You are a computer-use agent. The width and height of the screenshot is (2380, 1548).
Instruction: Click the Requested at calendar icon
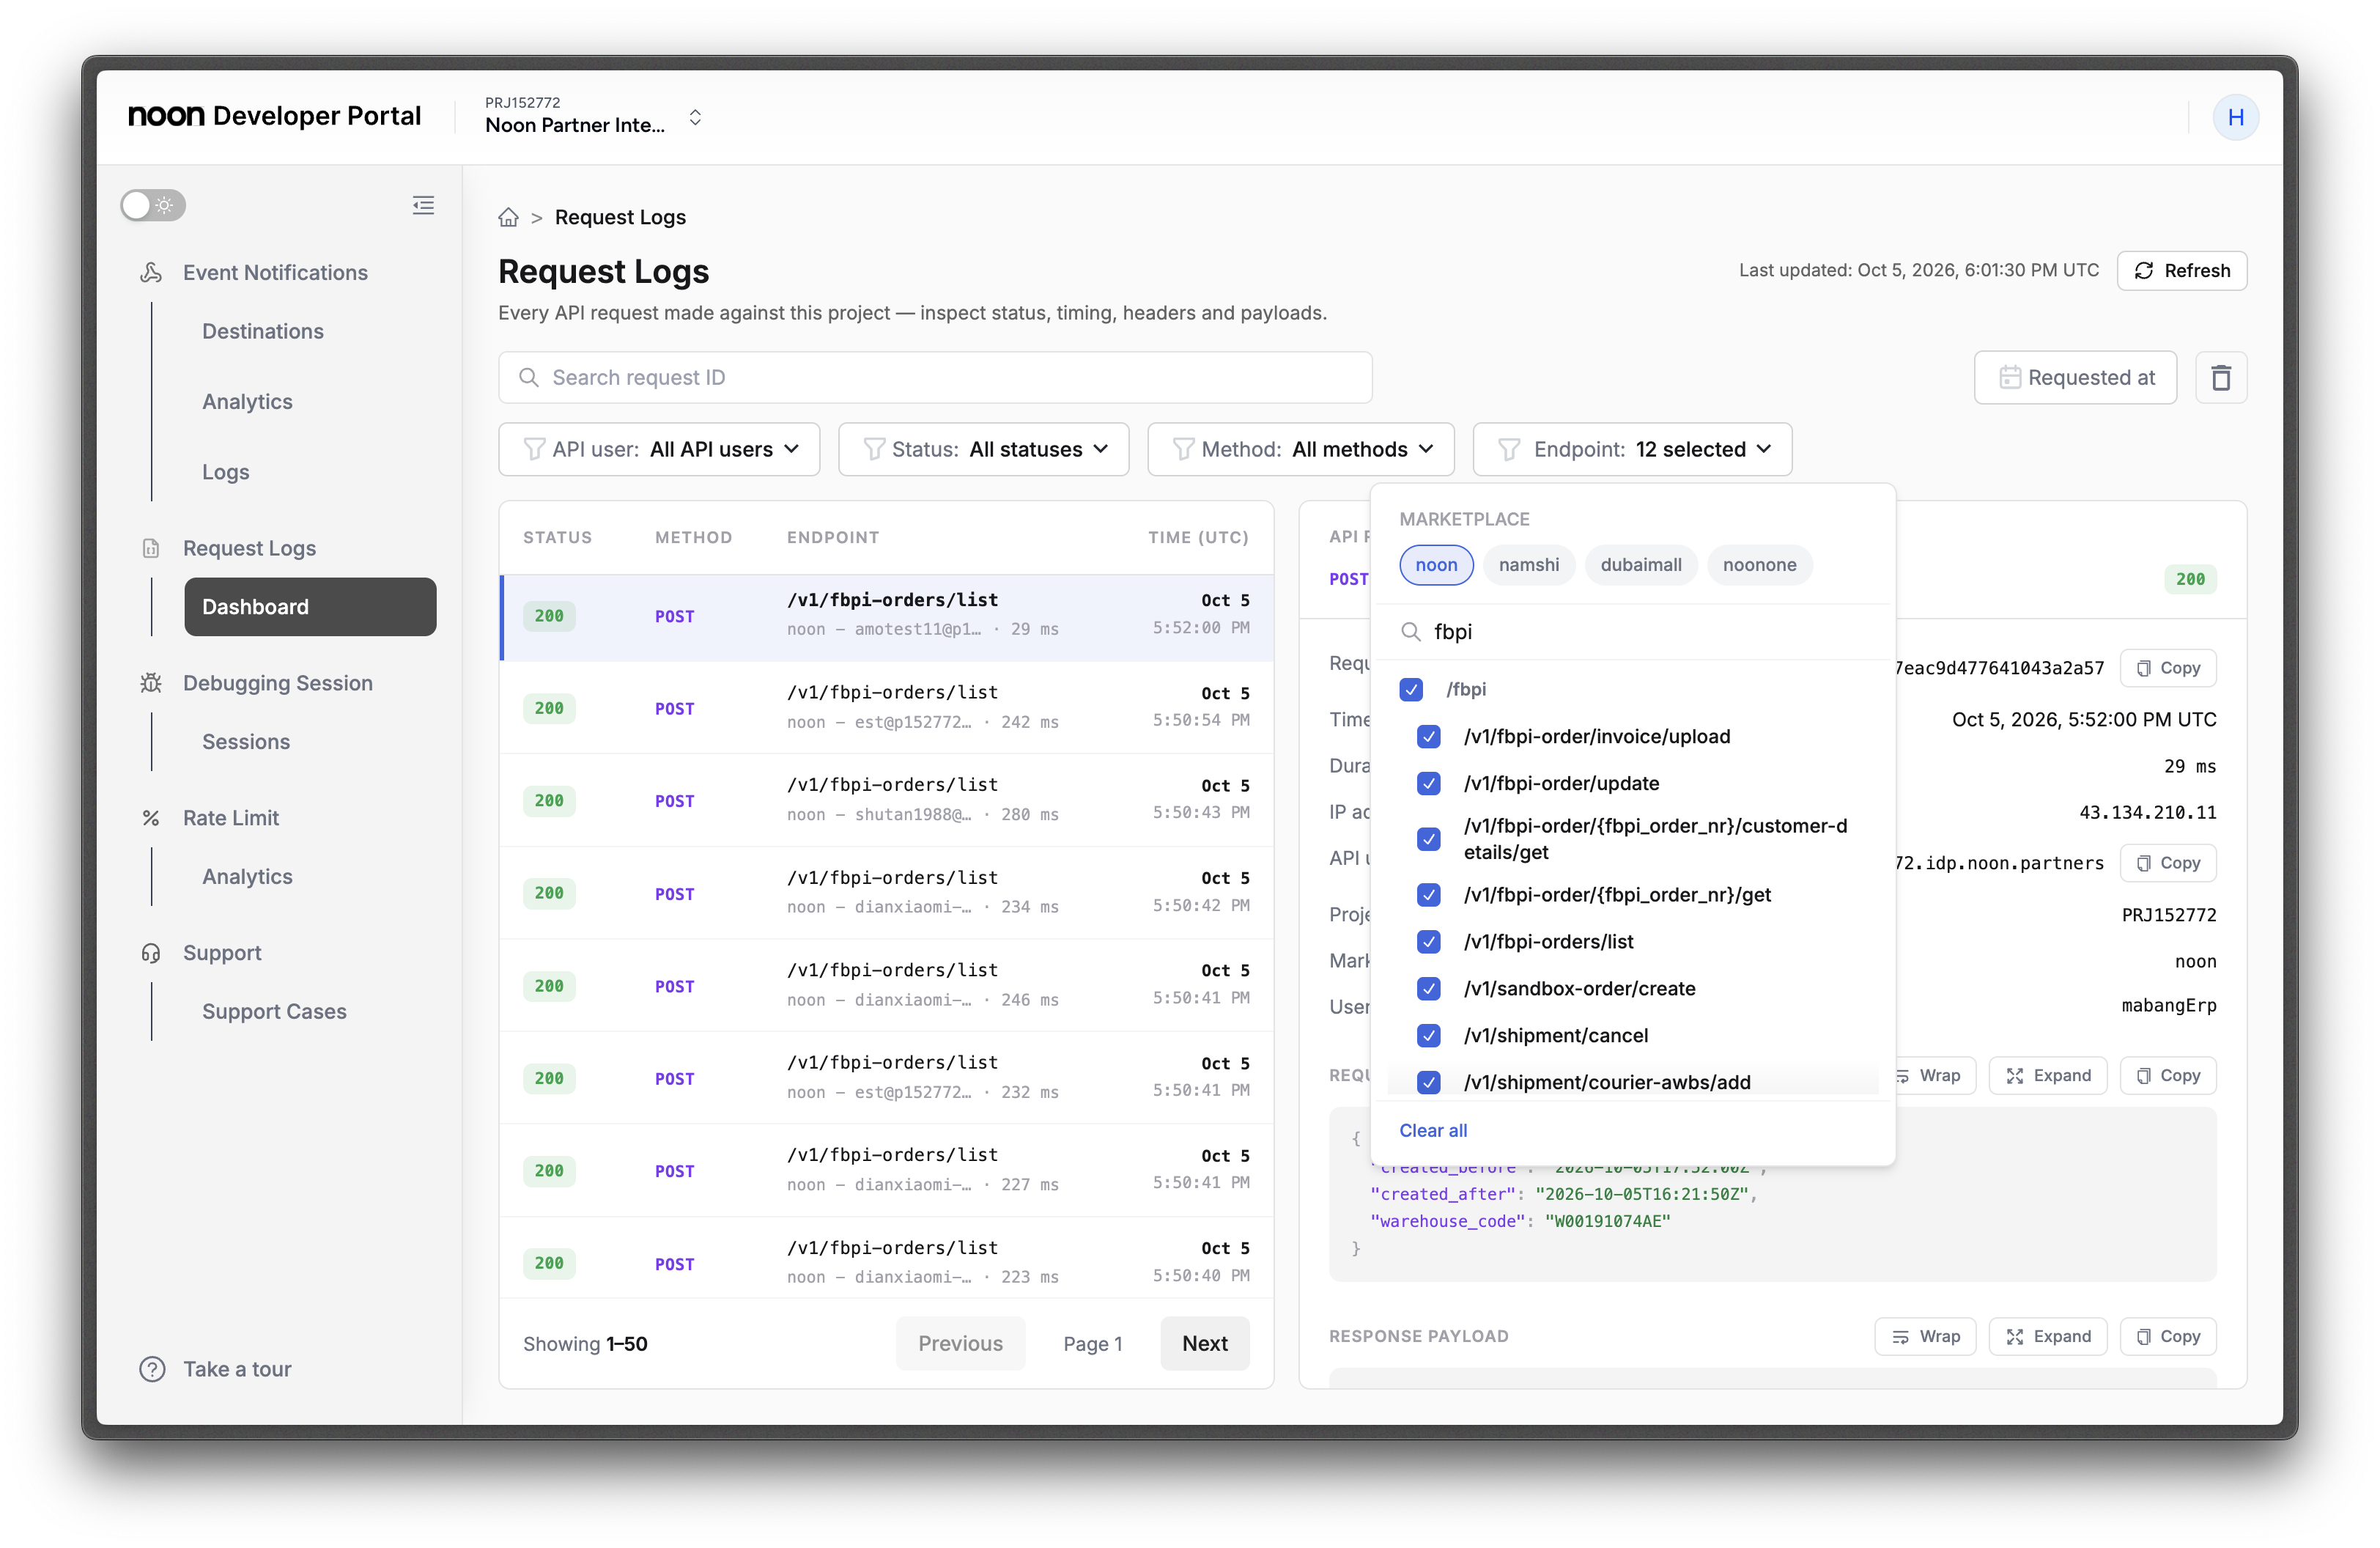pyautogui.click(x=2009, y=377)
